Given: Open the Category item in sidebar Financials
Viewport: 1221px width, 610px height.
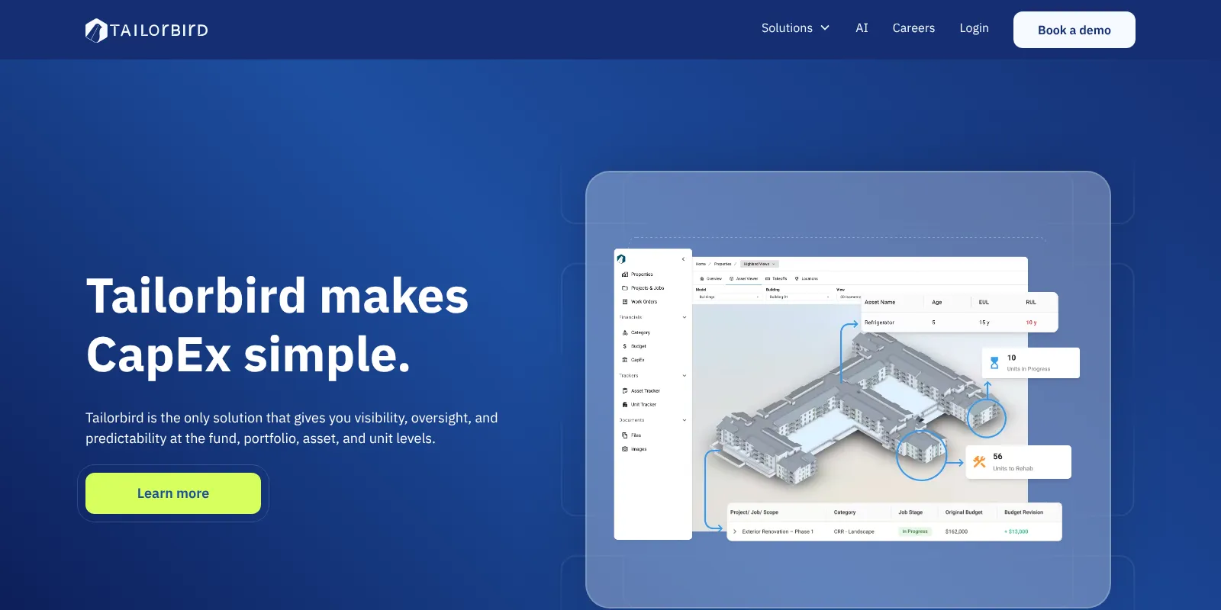Looking at the screenshot, I should click(x=636, y=332).
